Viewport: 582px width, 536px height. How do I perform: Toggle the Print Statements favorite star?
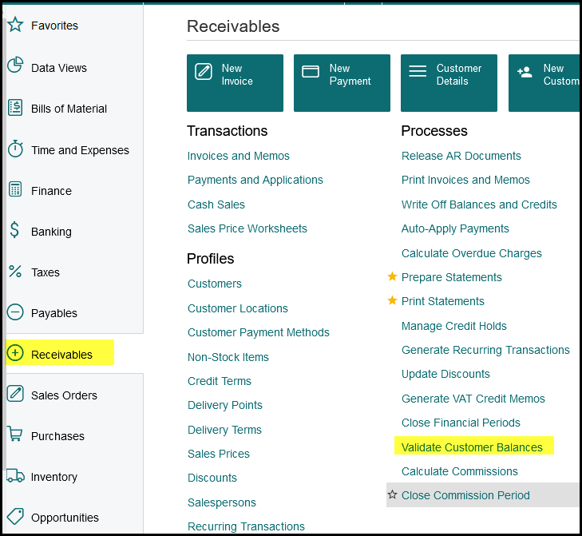392,301
